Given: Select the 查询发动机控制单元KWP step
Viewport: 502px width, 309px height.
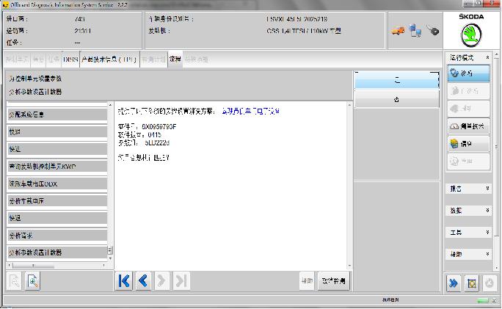Looking at the screenshot, I should point(57,167).
